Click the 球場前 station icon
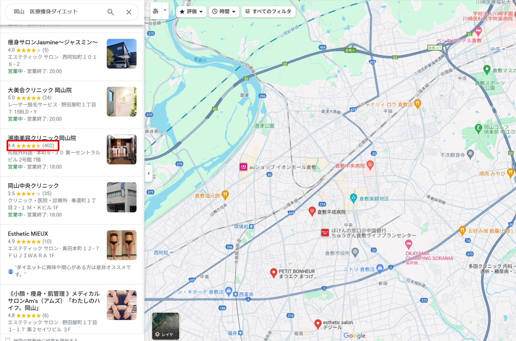 coord(251,226)
